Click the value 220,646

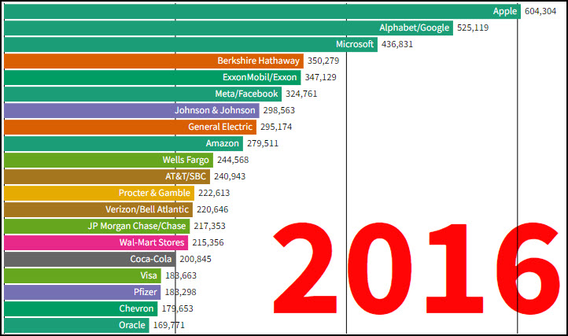(212, 209)
